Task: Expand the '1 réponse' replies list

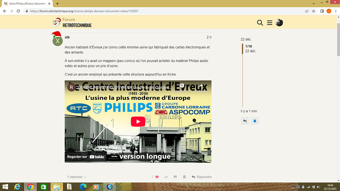Action: [77, 177]
